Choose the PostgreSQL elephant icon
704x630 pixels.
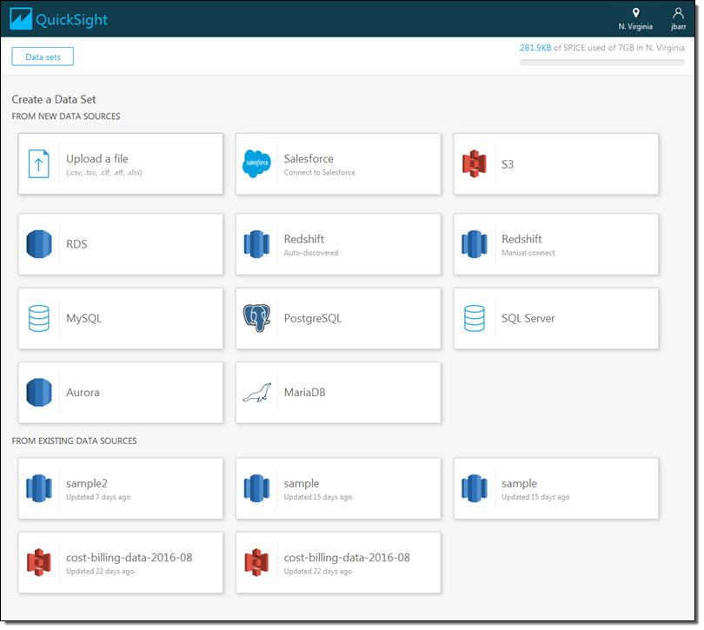coord(256,319)
